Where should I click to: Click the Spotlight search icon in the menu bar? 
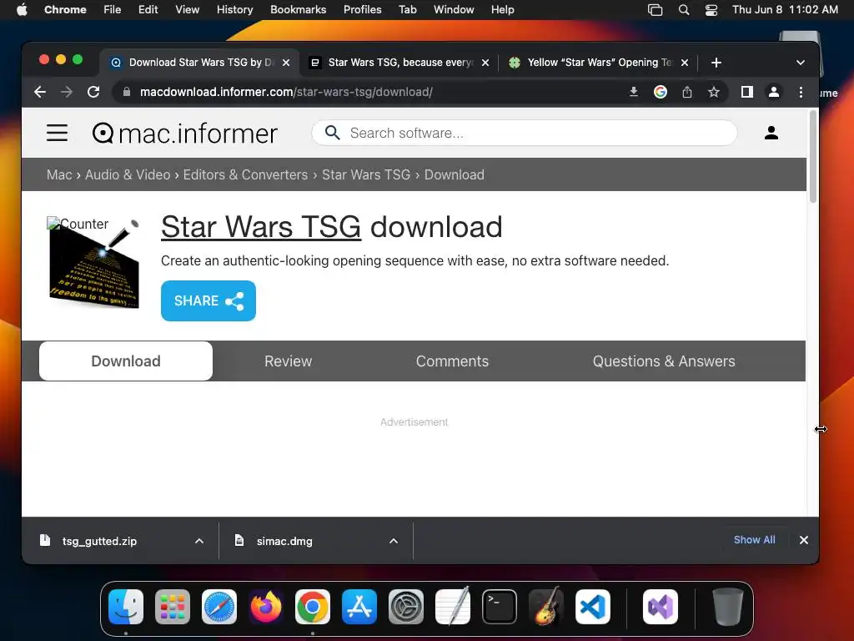684,10
